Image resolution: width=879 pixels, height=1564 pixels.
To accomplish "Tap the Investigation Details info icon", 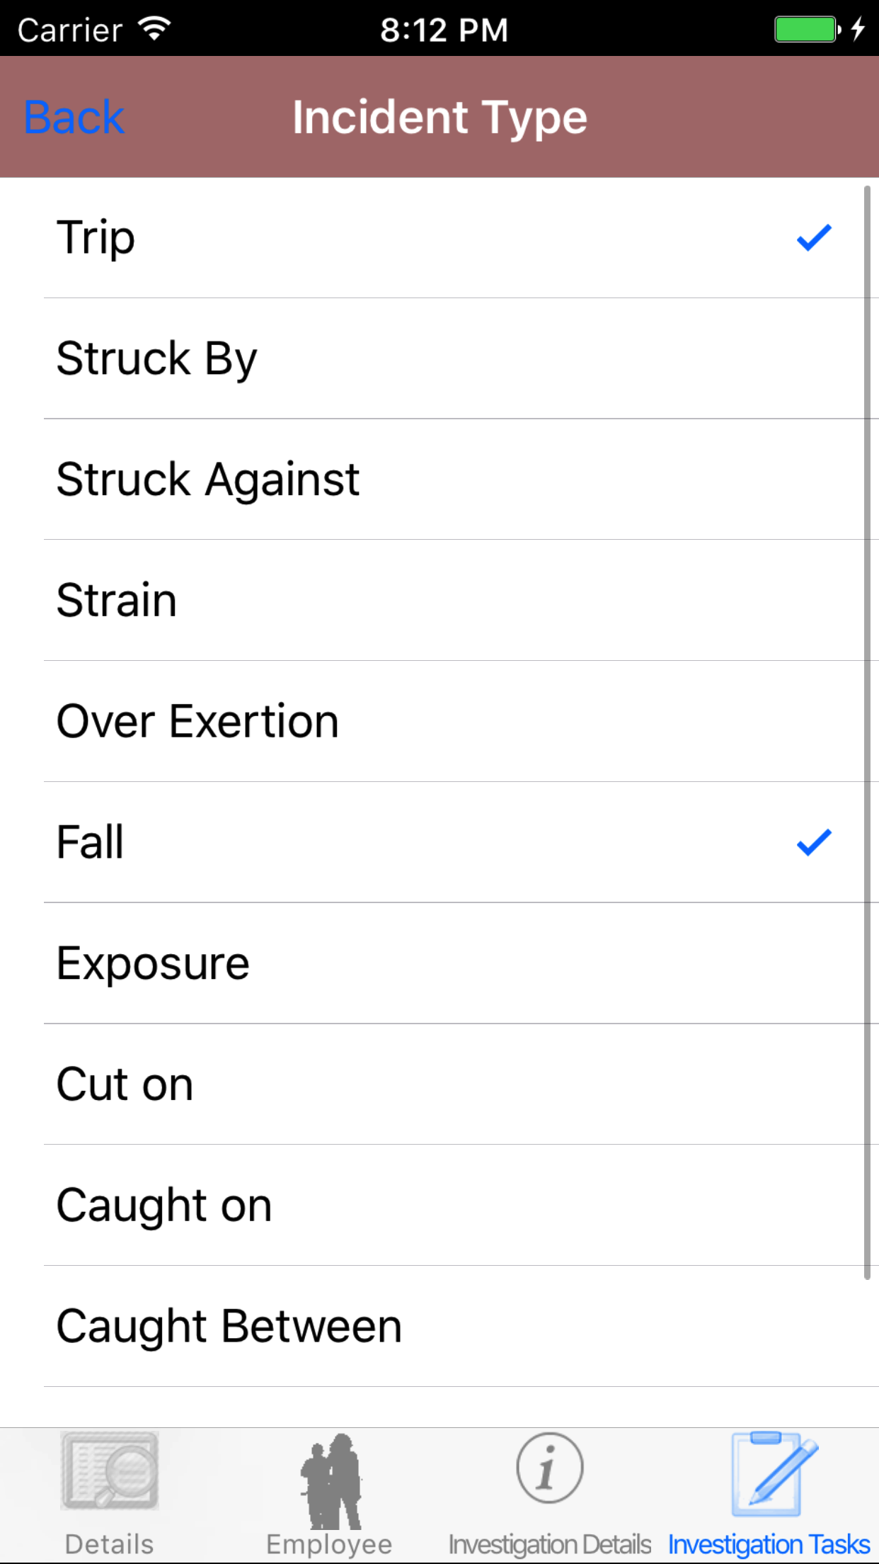I will (x=549, y=1468).
